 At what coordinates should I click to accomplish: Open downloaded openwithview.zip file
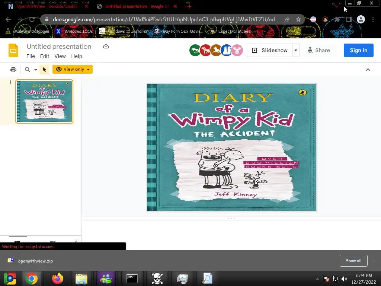coord(31,261)
